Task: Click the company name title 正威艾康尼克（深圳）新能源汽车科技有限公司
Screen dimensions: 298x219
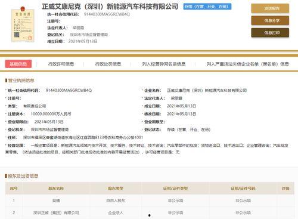Action: 110,7
